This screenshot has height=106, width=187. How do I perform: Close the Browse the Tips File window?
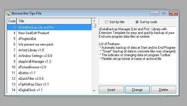coord(173,13)
